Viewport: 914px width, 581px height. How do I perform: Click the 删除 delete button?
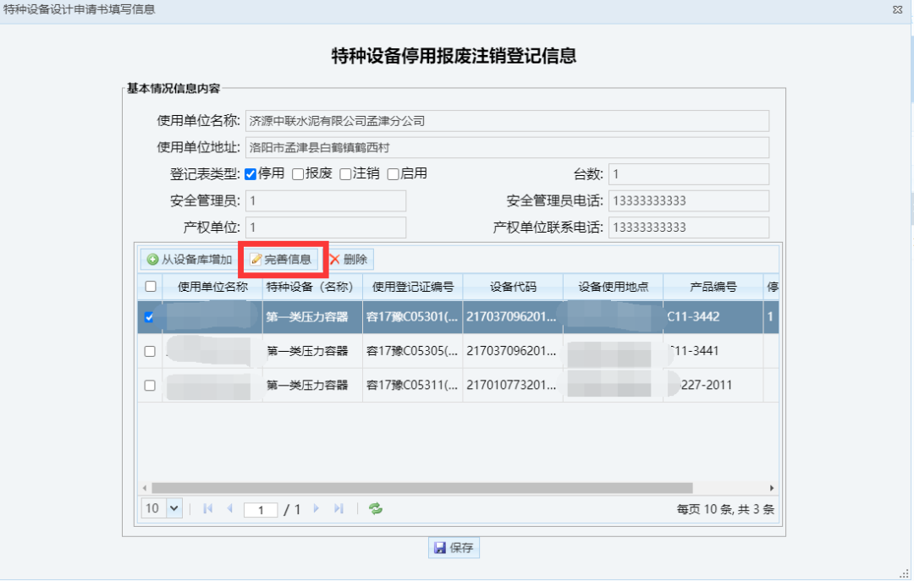(349, 260)
